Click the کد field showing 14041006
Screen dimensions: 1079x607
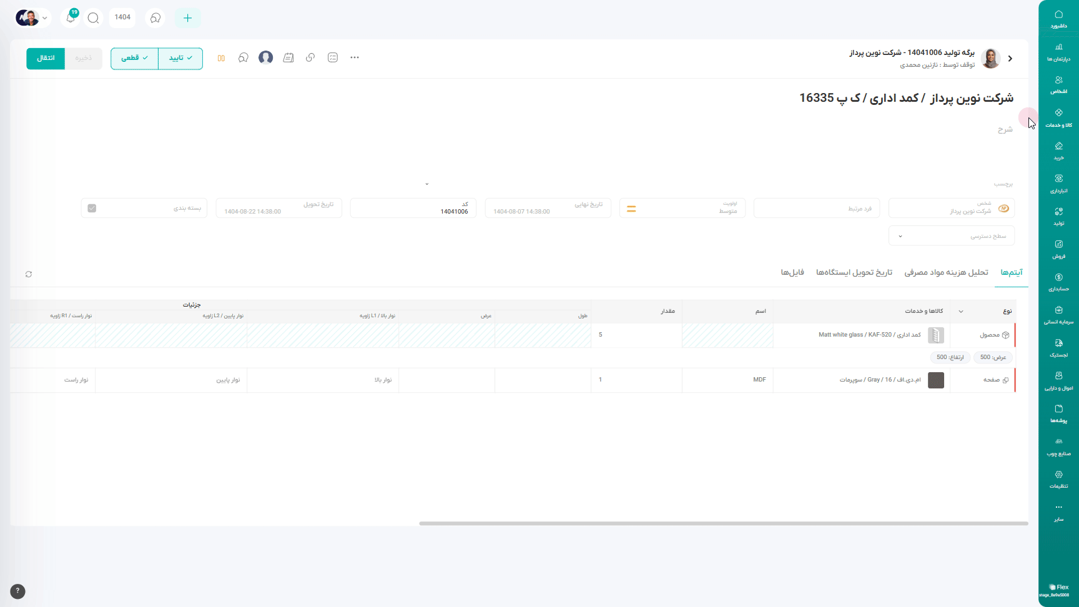413,208
